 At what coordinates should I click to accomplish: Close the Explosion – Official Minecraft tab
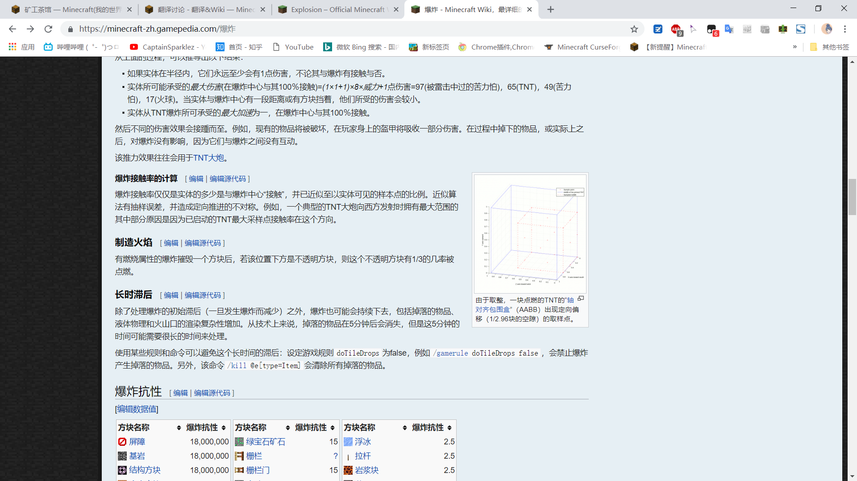(396, 9)
